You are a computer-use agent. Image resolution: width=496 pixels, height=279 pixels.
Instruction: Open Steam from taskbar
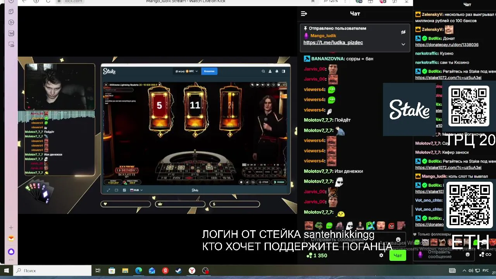point(179,270)
